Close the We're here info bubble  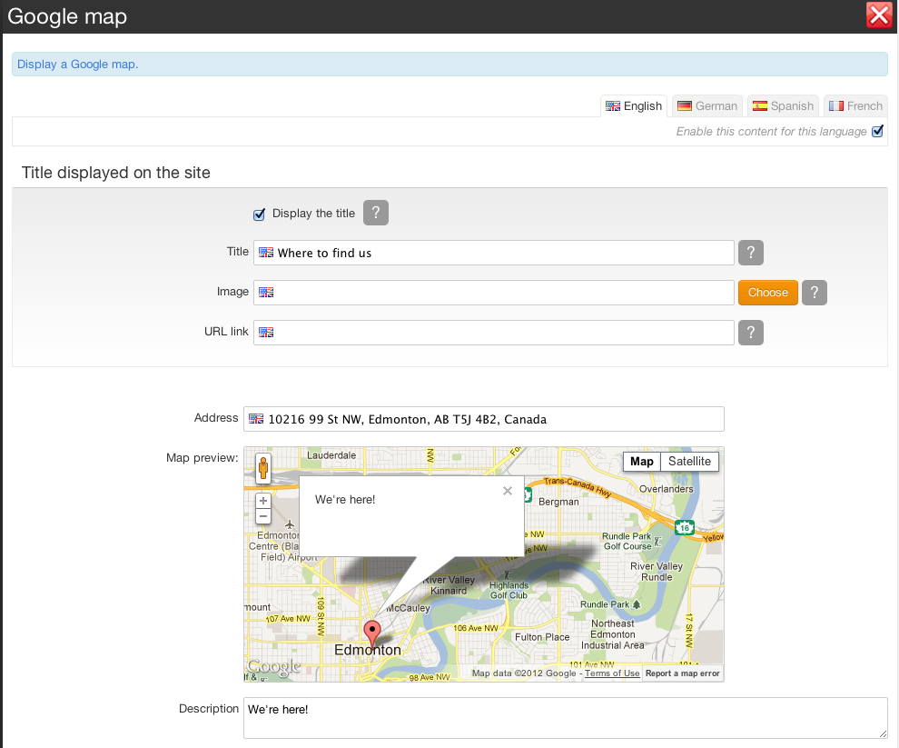(508, 491)
